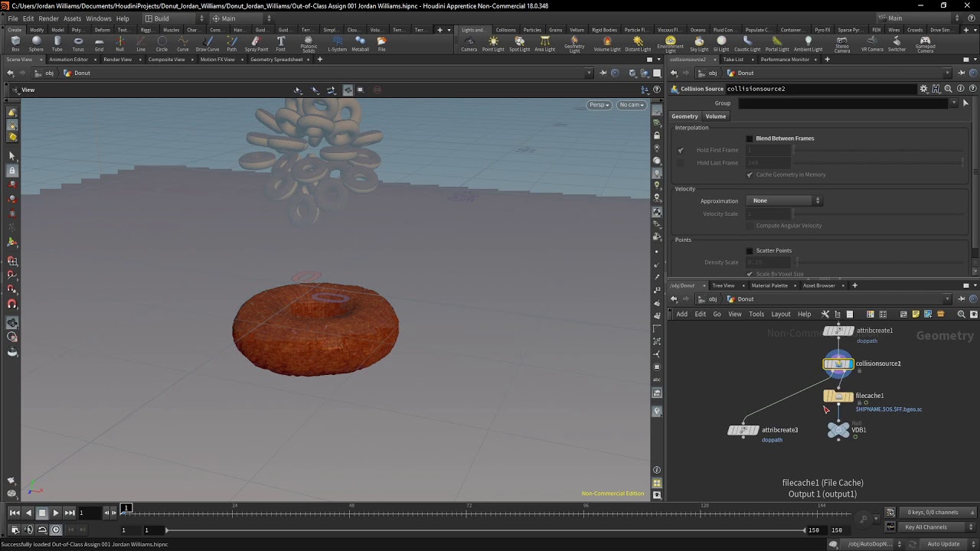Open the No cam camera menu
The image size is (980, 551).
coord(632,105)
